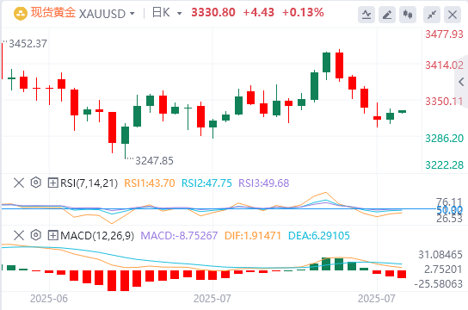Click the 3350.11 price axis label

pos(444,102)
